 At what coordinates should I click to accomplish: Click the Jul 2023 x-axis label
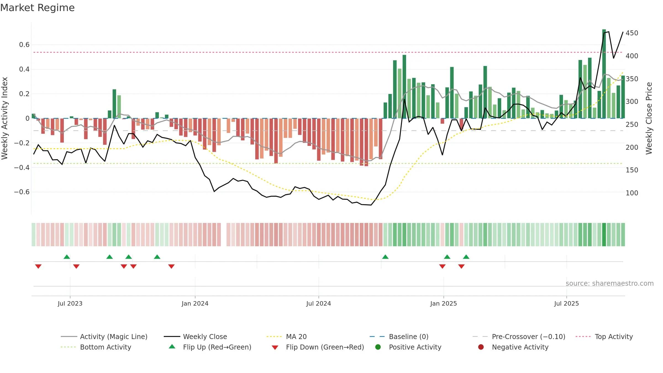70,303
